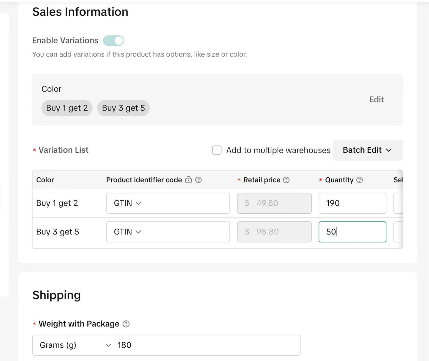This screenshot has height=361, width=429.
Task: Click the weight value field showing 180
Action: click(205, 345)
